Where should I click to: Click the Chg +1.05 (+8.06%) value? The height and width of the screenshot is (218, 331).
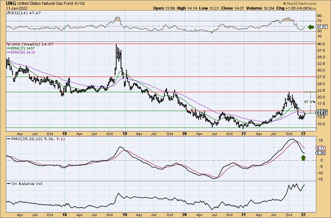pos(294,8)
